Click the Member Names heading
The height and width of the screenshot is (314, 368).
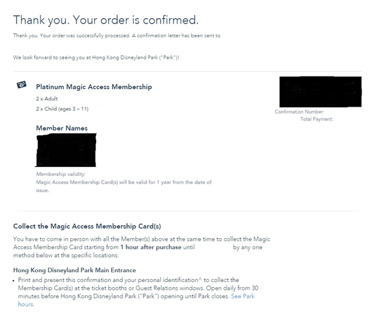click(62, 128)
